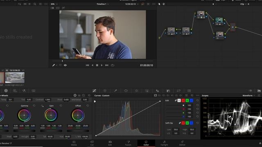
Task: Click the Soft Clip Low value field
Action: 176,129
